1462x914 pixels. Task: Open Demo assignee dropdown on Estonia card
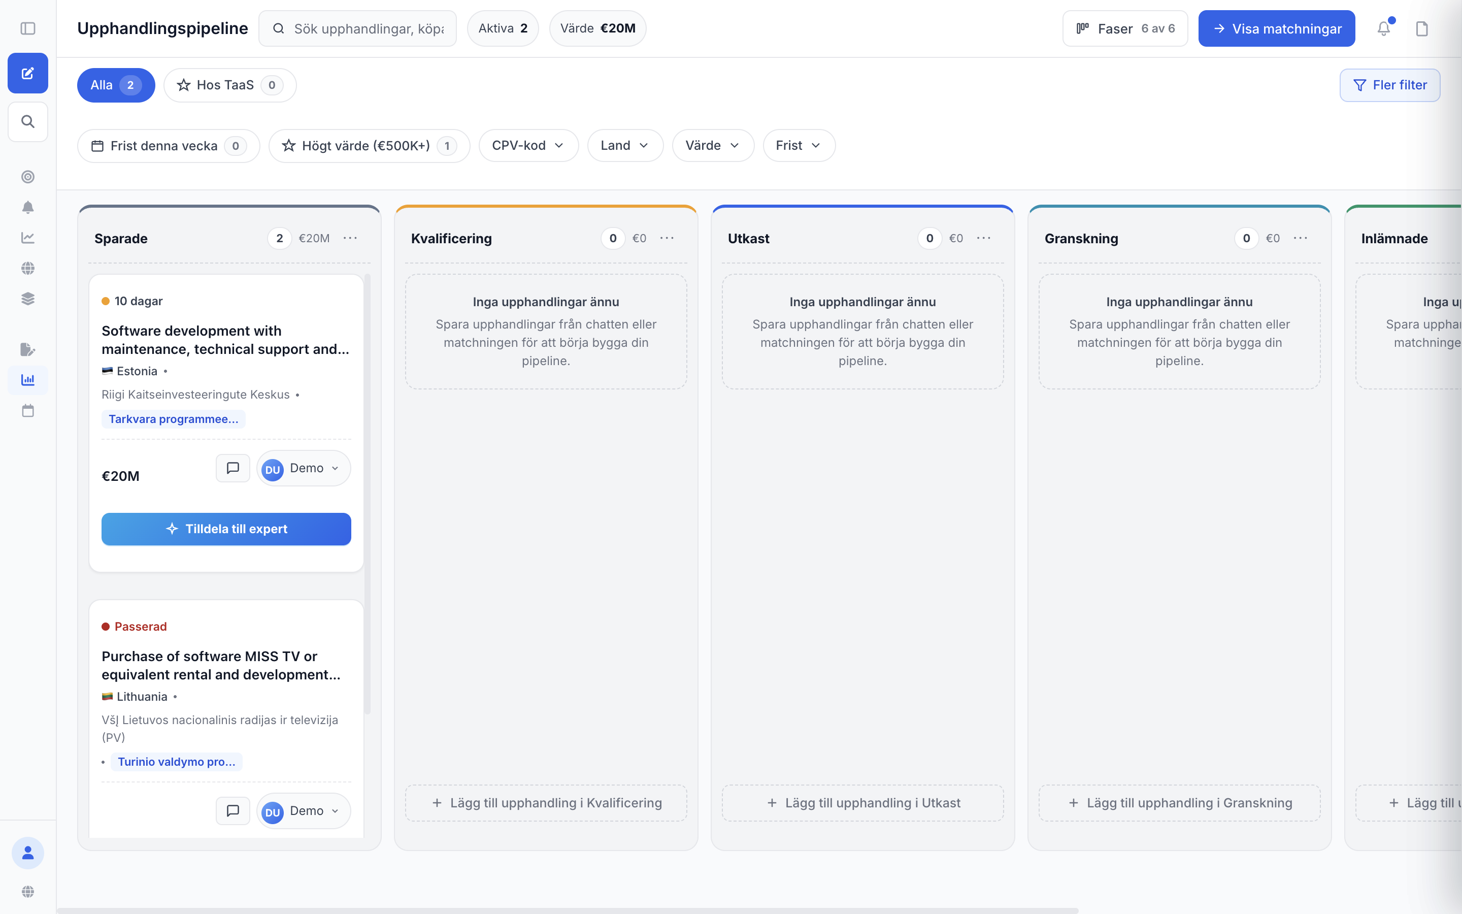point(303,468)
